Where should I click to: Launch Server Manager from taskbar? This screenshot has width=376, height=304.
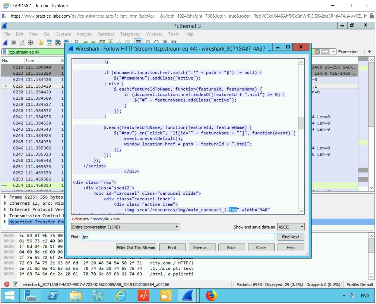click(30, 296)
